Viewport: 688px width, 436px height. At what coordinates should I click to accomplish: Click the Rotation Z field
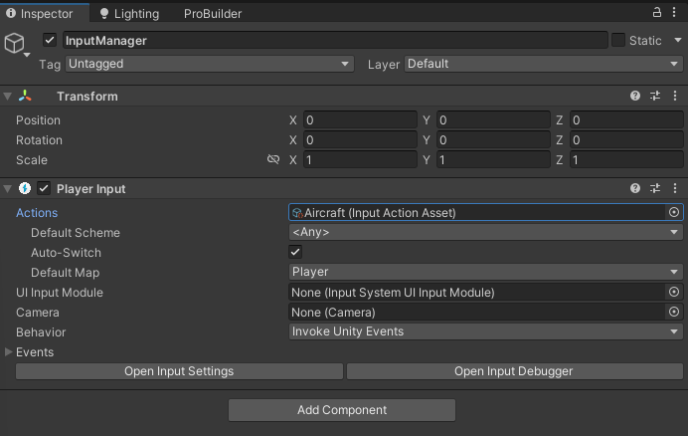click(x=626, y=139)
